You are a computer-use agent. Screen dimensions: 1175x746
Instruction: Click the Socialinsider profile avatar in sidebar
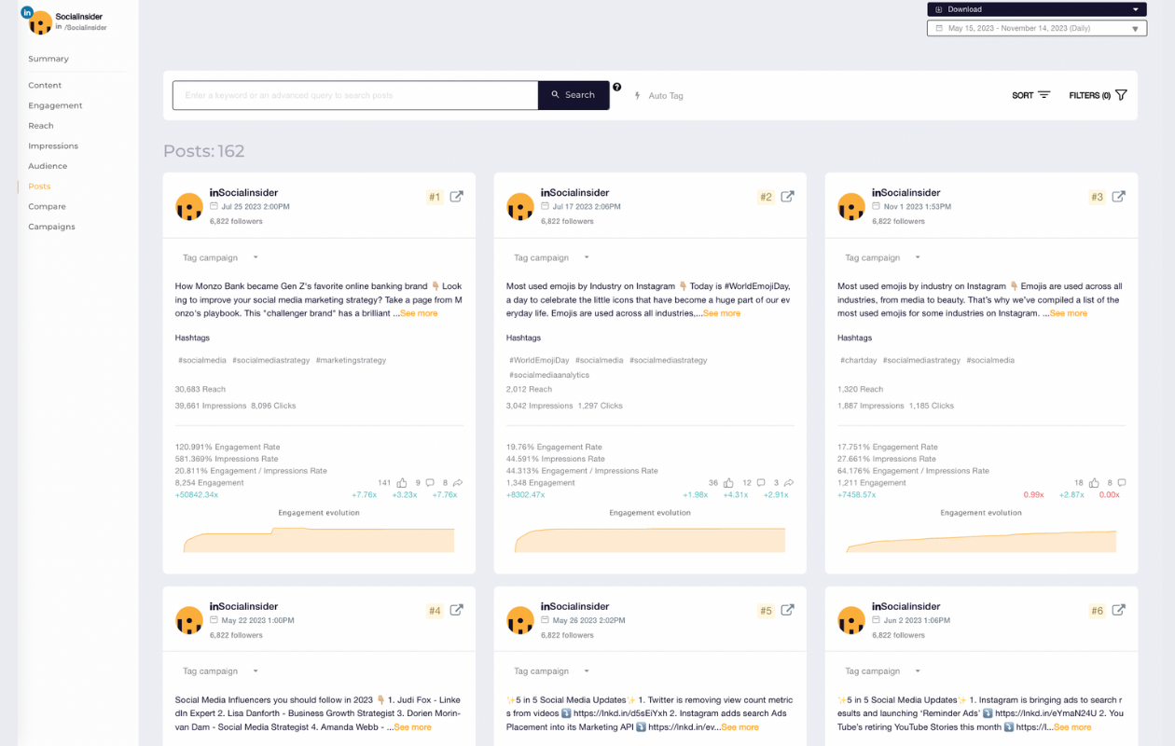40,22
